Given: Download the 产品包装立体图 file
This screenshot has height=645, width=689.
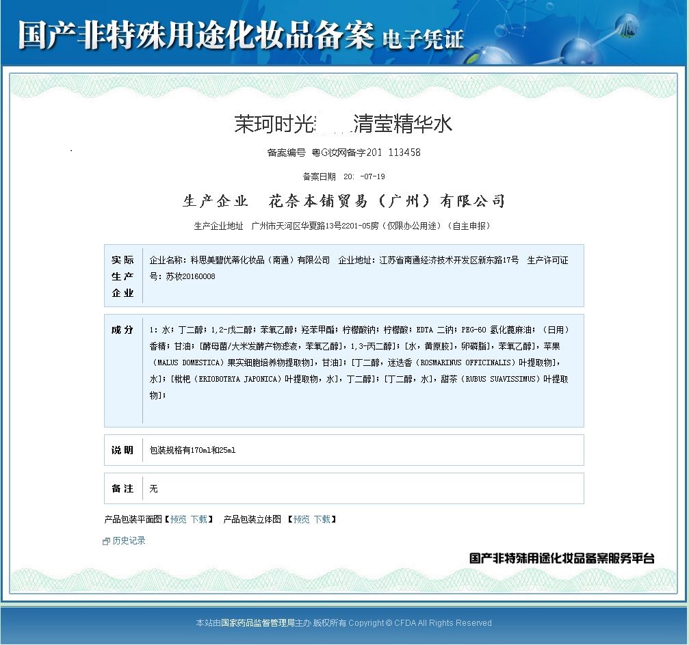Looking at the screenshot, I should point(322,519).
